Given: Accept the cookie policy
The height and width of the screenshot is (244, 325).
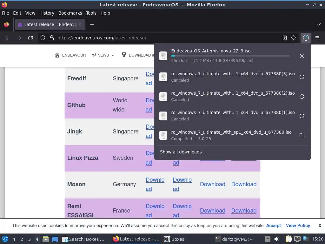Looking at the screenshot, I should [273, 226].
